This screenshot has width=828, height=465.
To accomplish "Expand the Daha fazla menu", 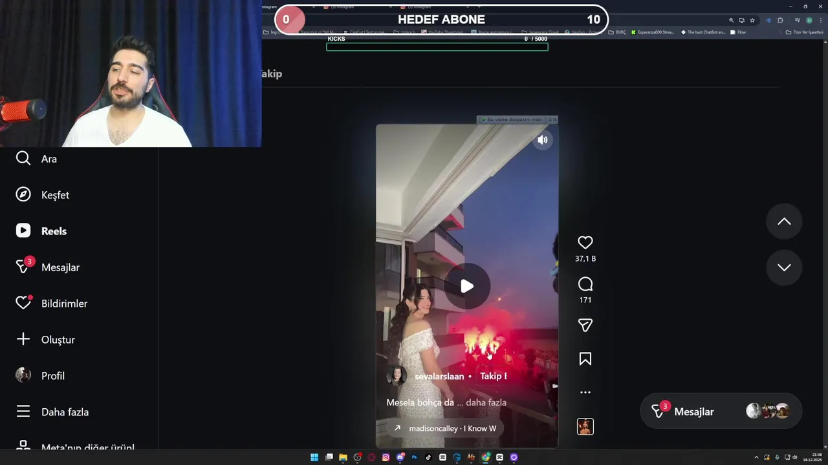I will click(x=52, y=411).
